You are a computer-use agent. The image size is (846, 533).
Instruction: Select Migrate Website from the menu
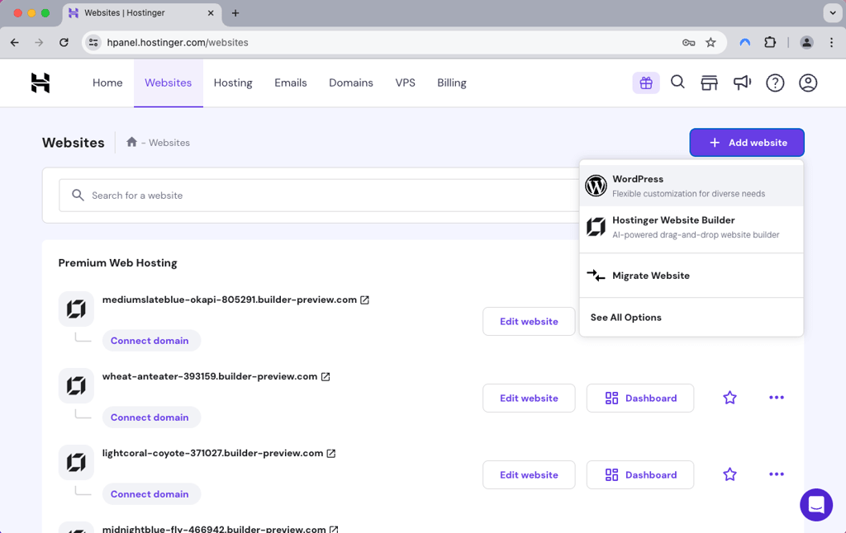click(x=692, y=276)
